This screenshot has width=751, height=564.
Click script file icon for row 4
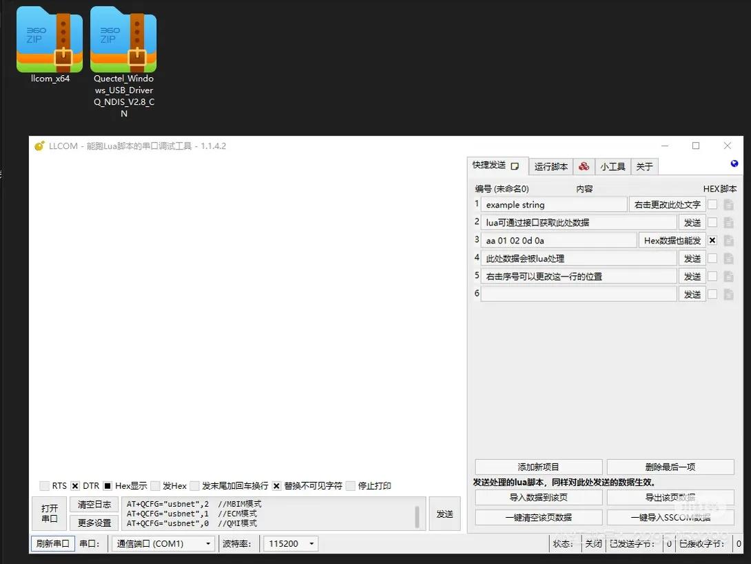[x=728, y=259]
